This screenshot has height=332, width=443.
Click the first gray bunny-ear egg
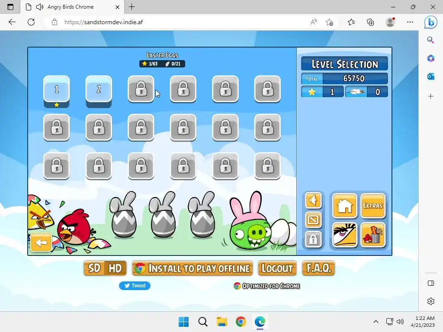click(x=123, y=215)
